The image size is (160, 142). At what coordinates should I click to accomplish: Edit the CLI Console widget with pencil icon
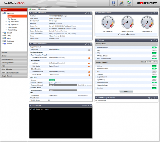tap(88, 106)
